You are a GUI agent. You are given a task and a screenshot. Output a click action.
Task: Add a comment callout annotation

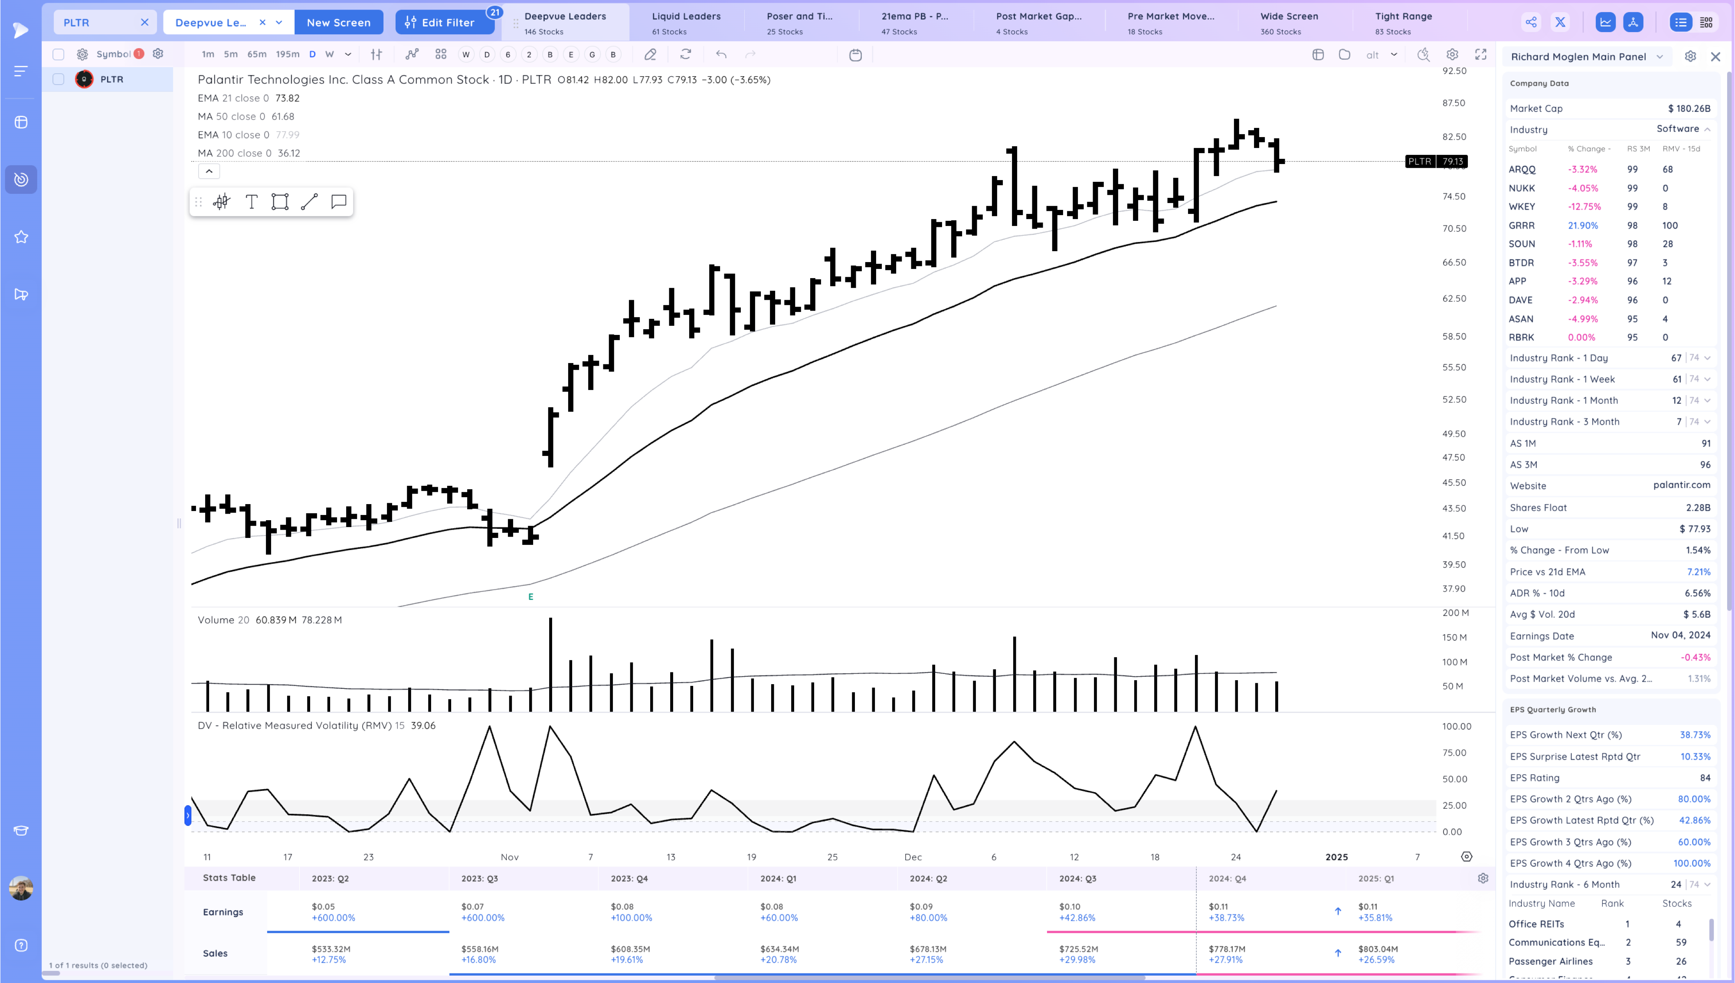(339, 202)
